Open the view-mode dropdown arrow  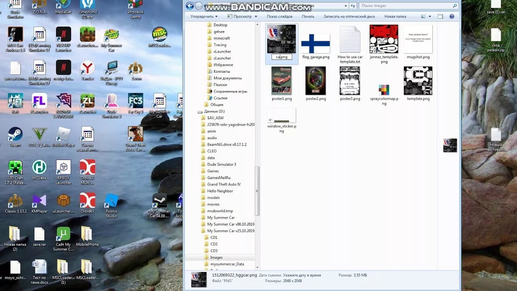coord(430,17)
